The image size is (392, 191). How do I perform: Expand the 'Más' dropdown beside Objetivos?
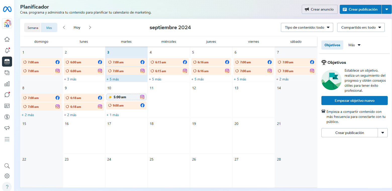pyautogui.click(x=354, y=45)
